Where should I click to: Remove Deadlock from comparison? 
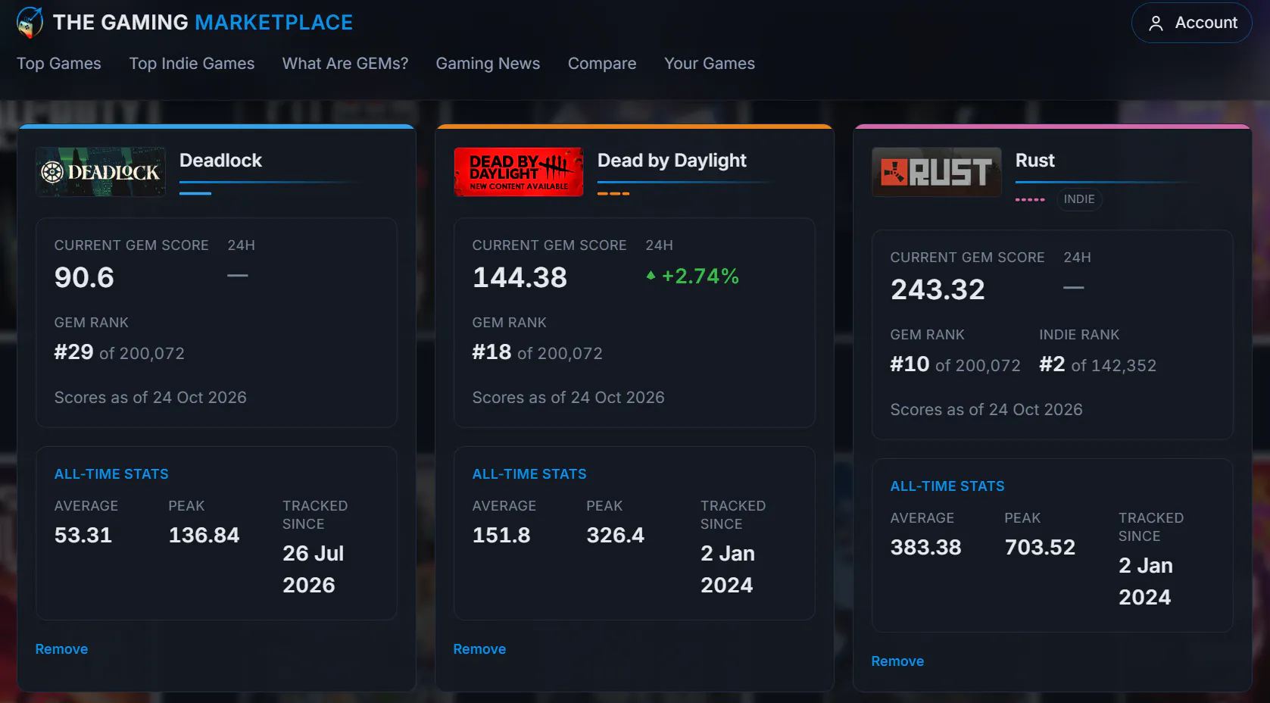tap(61, 649)
